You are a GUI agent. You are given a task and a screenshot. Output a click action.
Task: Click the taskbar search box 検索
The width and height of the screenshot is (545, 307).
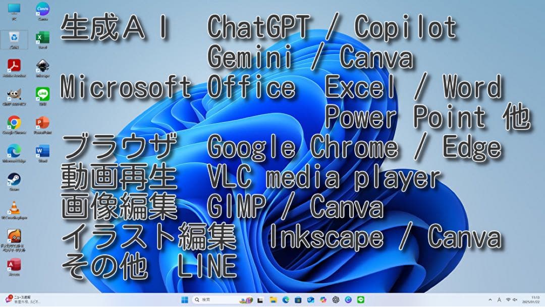212,299
